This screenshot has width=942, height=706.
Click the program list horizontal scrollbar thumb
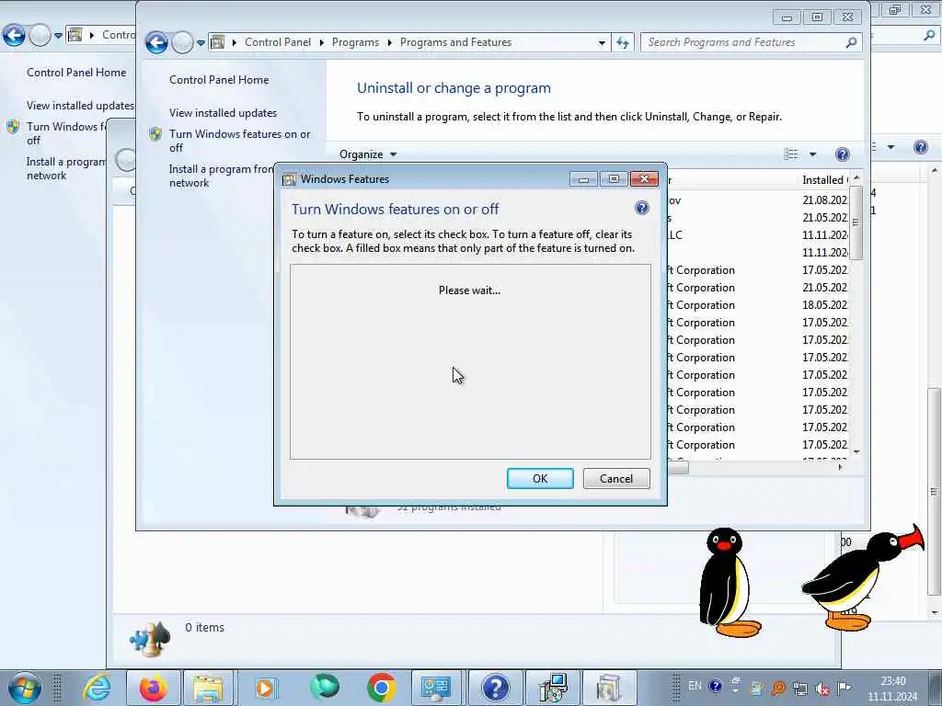(678, 468)
